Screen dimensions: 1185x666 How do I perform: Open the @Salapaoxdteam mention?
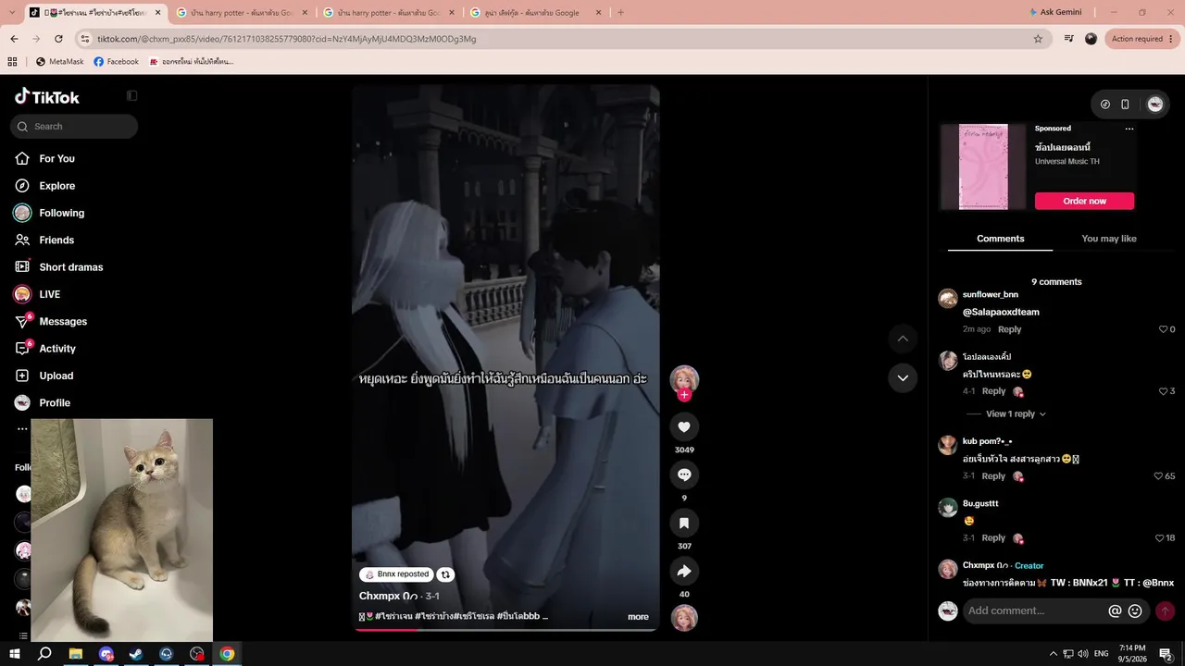(1001, 313)
